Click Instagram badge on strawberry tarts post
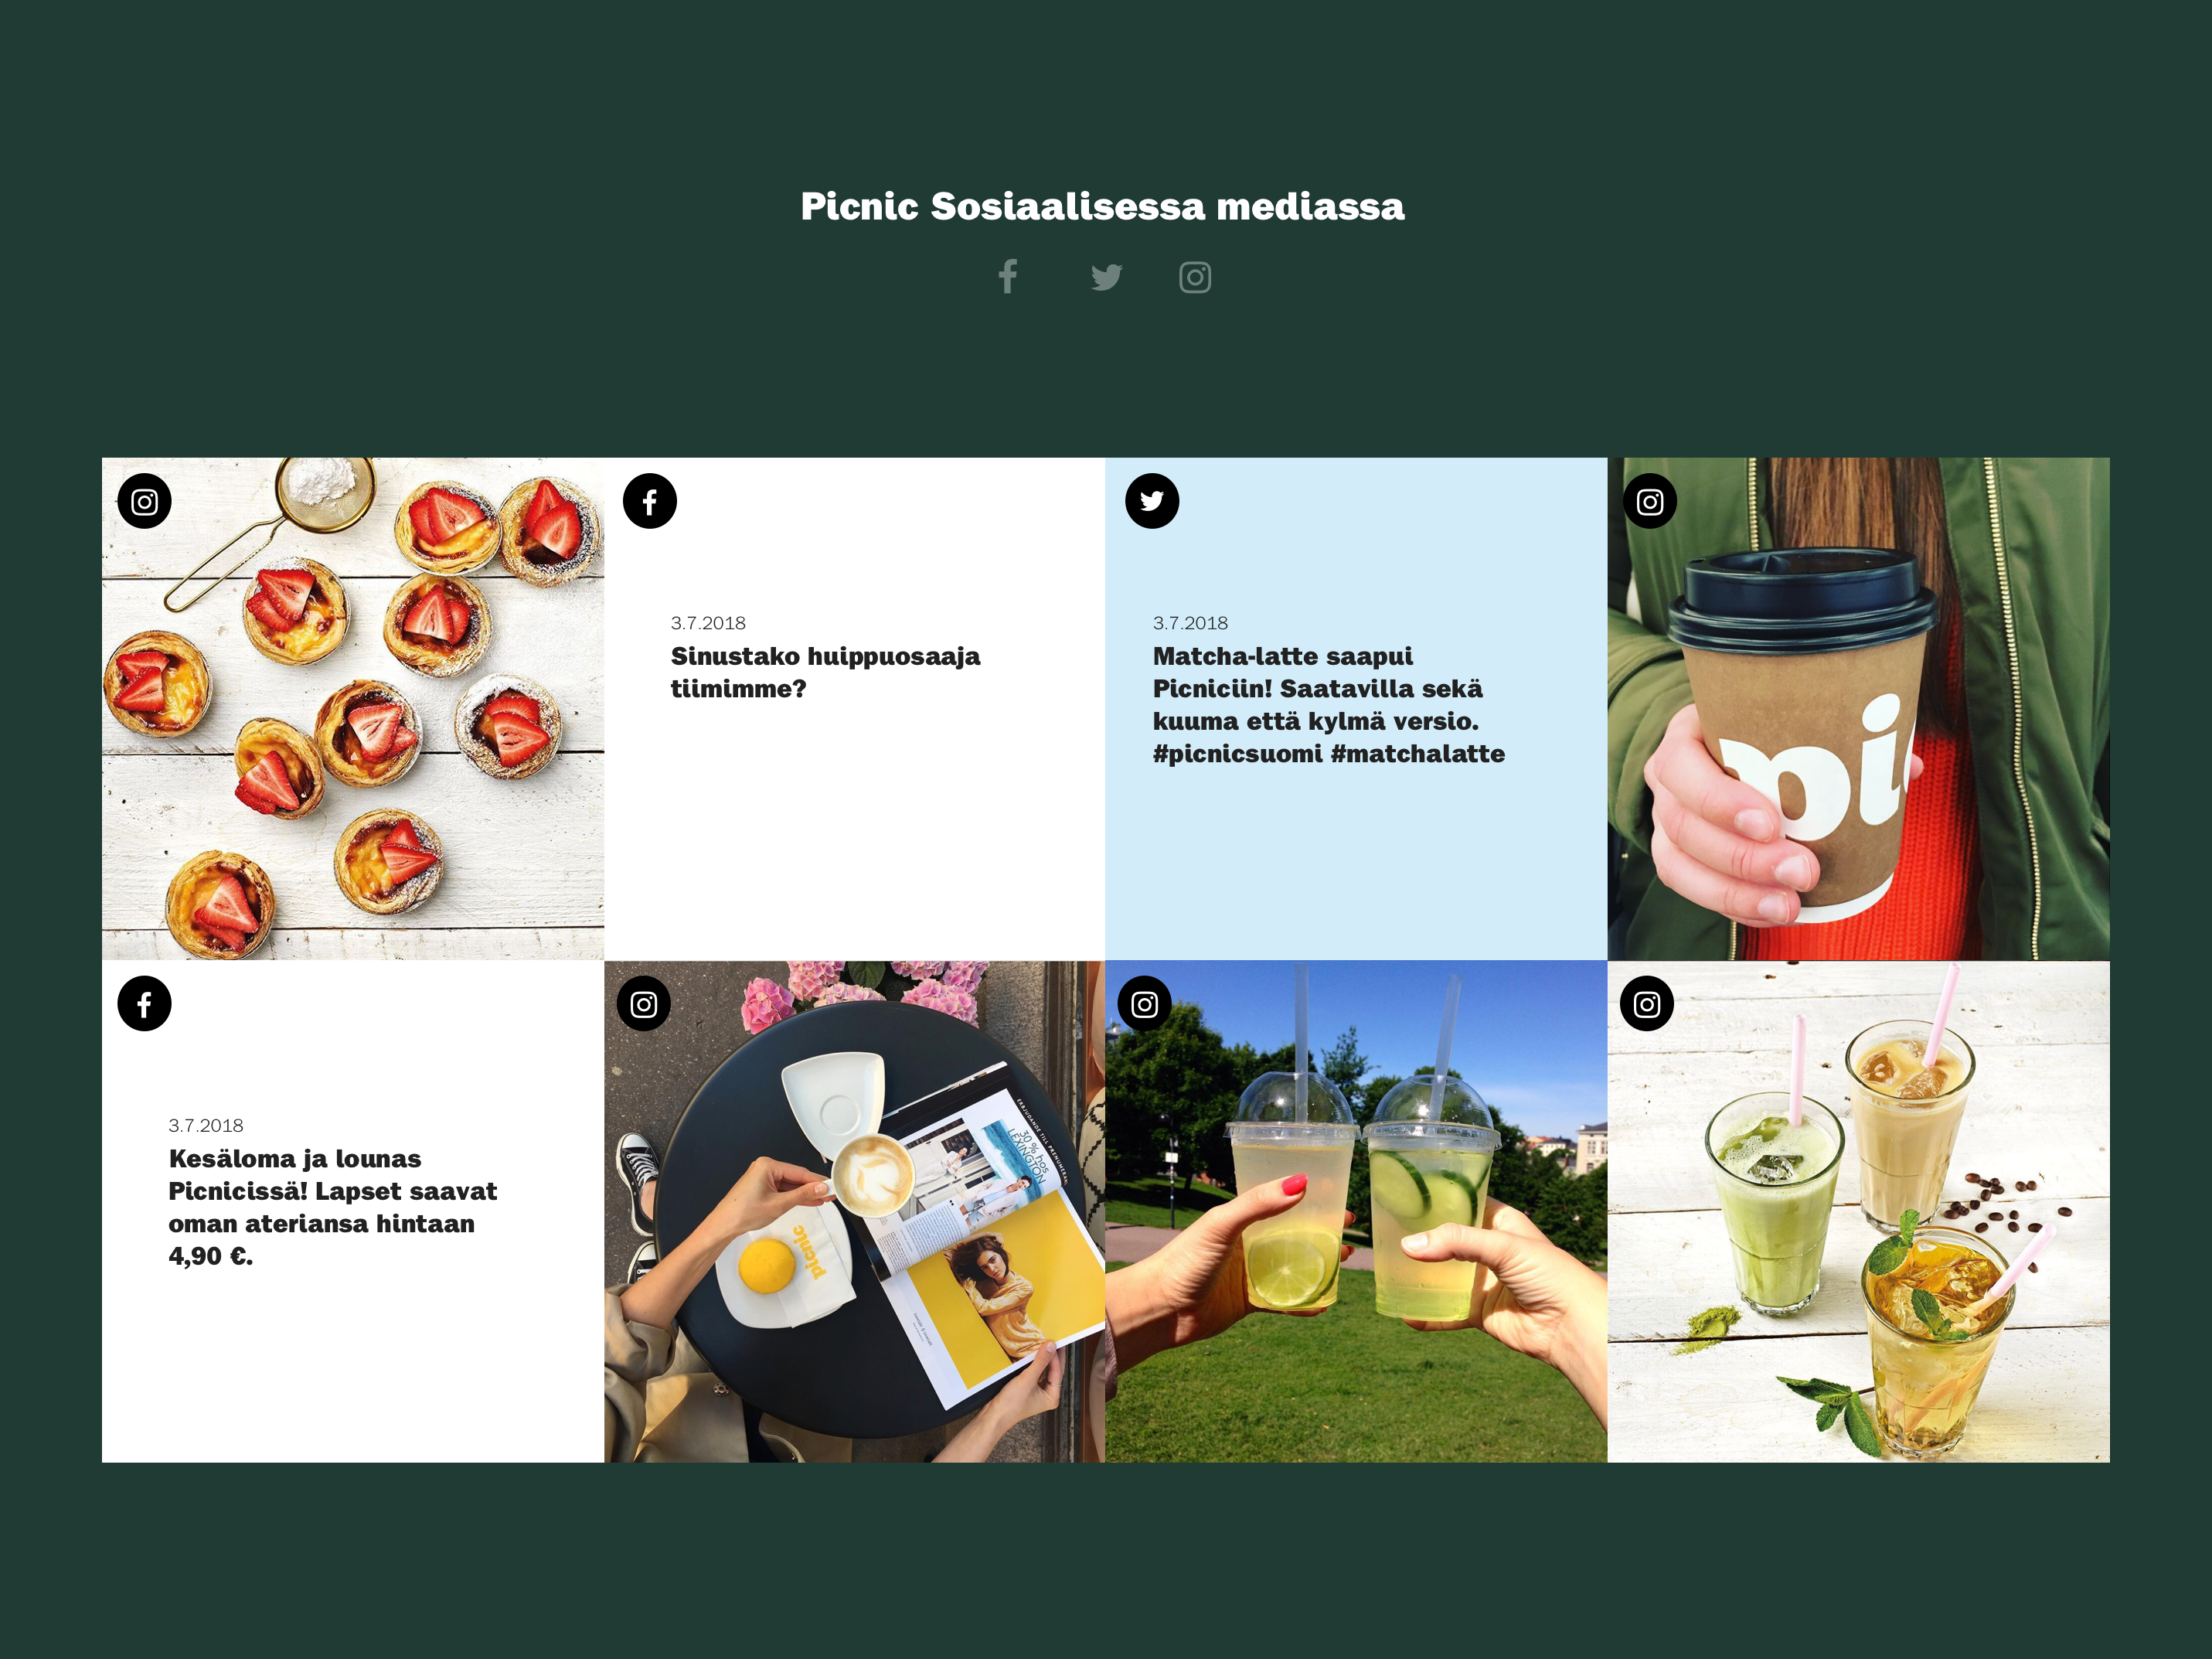Viewport: 2212px width, 1659px height. (145, 501)
